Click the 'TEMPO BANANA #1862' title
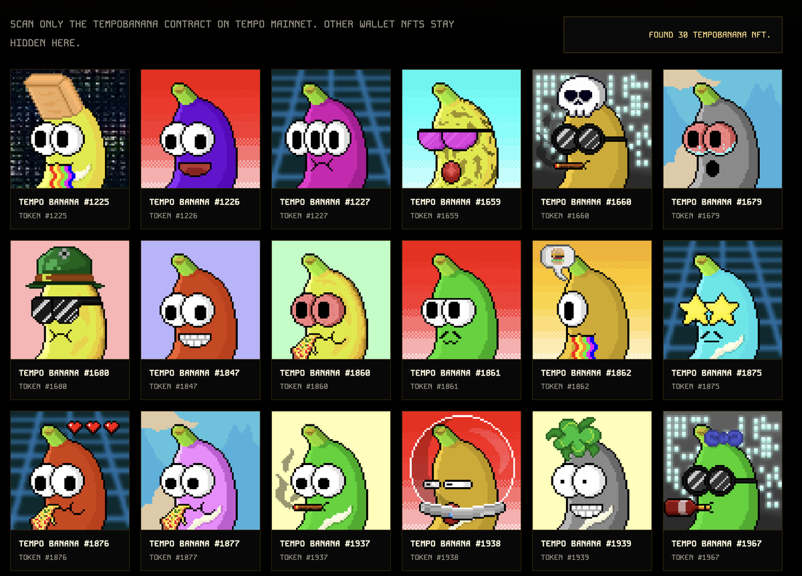 click(586, 373)
